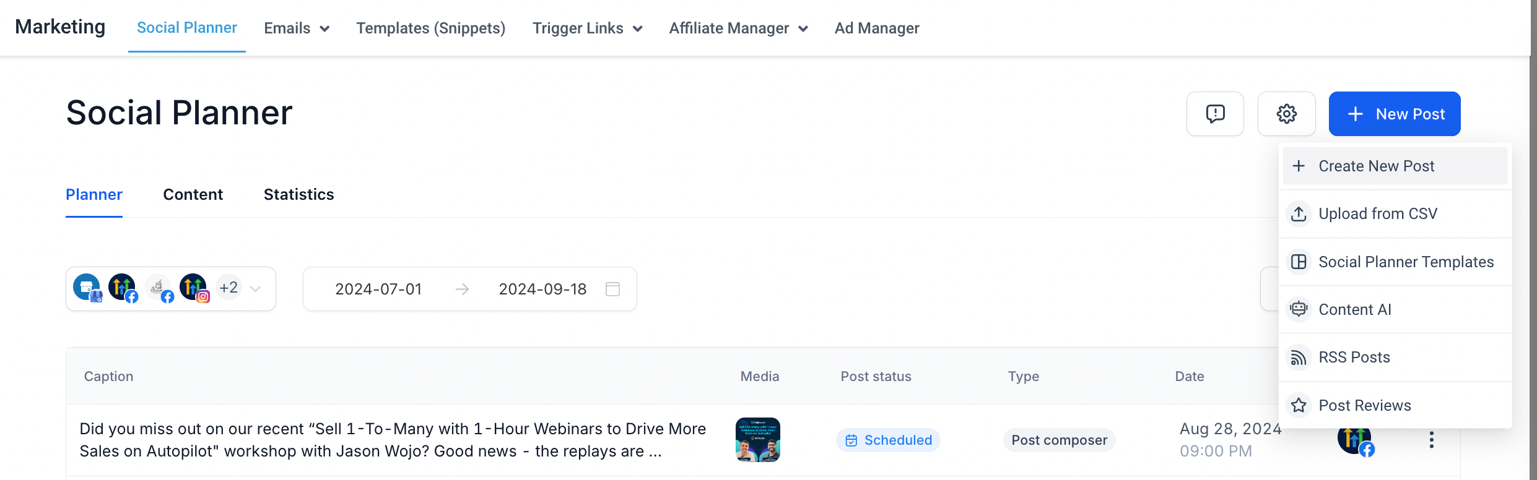This screenshot has height=480, width=1537.
Task: Open the feedback message icon button
Action: [x=1215, y=114]
